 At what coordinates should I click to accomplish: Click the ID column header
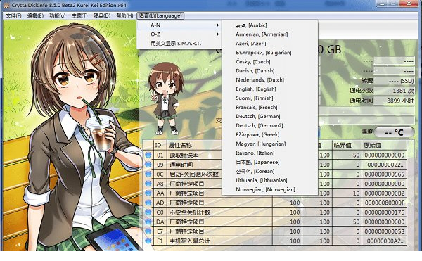(x=160, y=146)
